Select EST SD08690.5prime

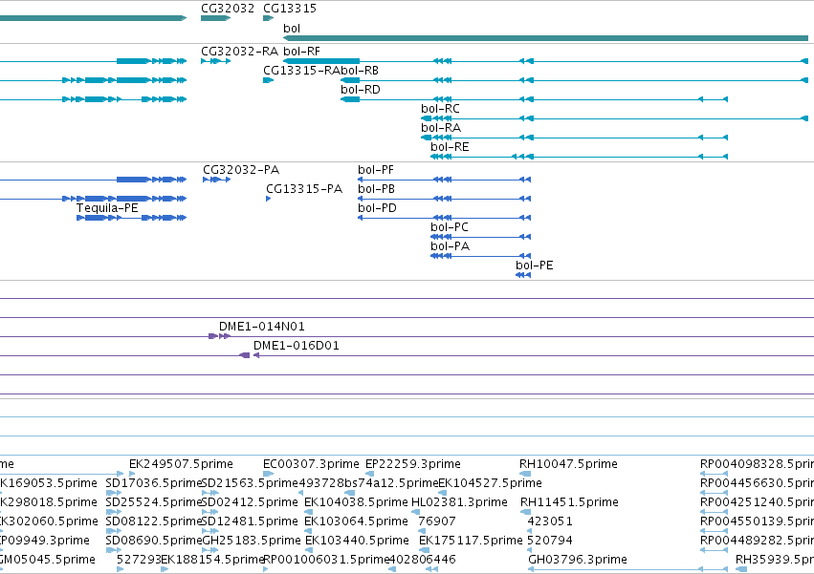pyautogui.click(x=153, y=541)
